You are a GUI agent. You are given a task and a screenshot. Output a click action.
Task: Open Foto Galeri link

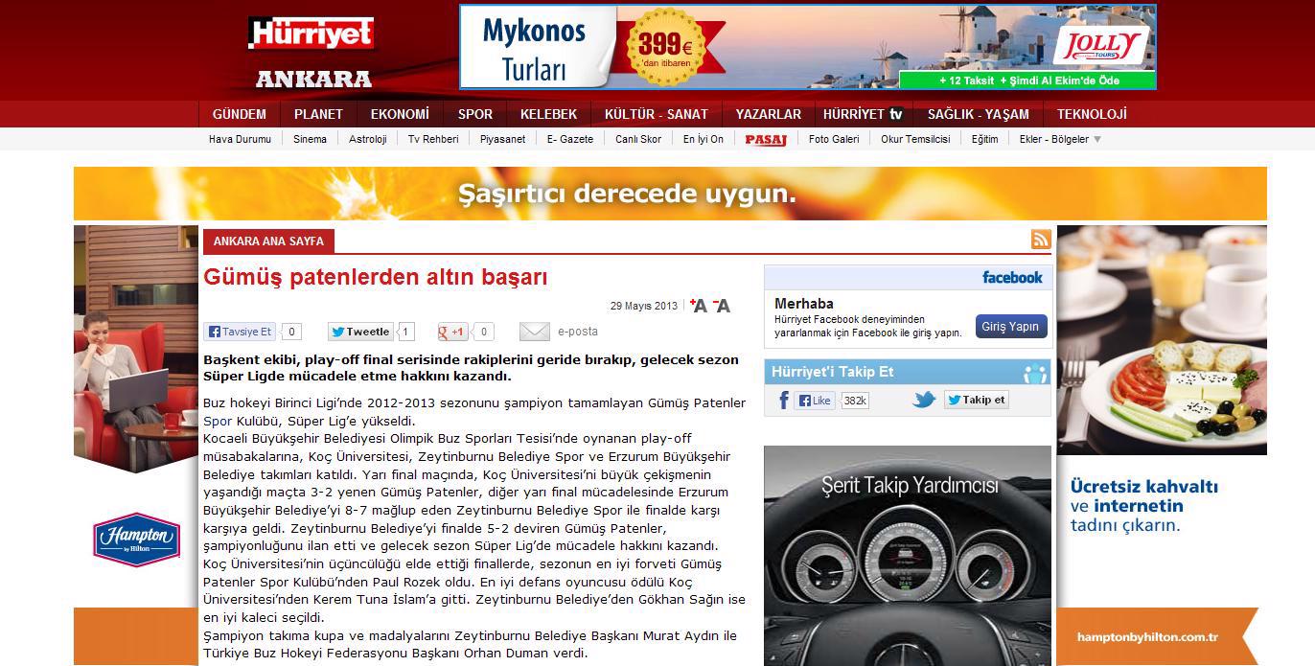click(x=834, y=139)
